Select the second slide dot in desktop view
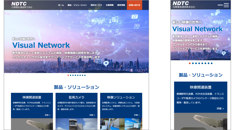The image size is (235, 130). (x=70, y=75)
